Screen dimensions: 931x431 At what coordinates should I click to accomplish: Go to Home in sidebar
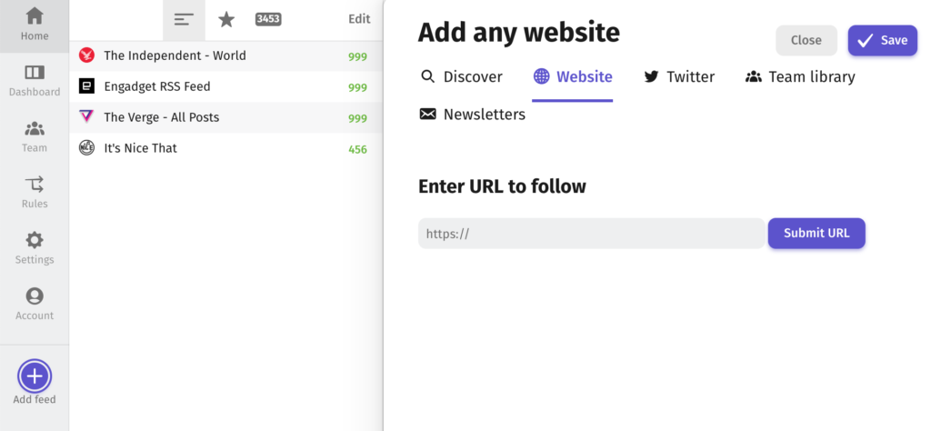(x=35, y=25)
